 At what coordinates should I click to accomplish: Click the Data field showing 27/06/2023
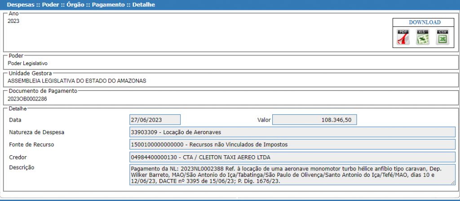pos(155,120)
